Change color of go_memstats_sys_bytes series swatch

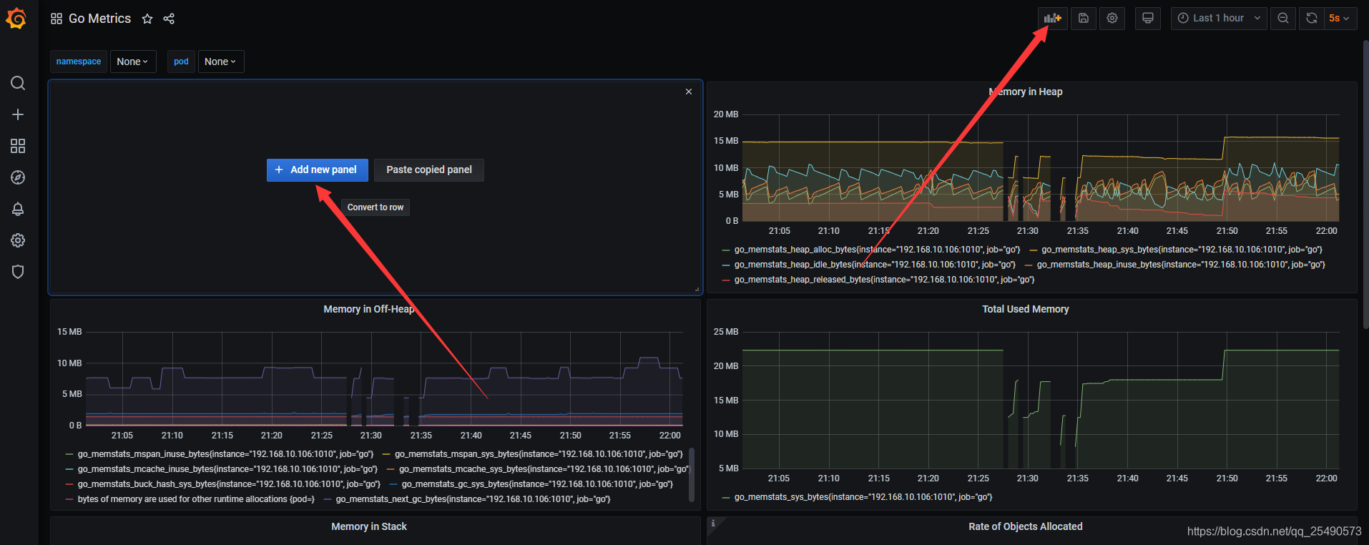pyautogui.click(x=727, y=498)
